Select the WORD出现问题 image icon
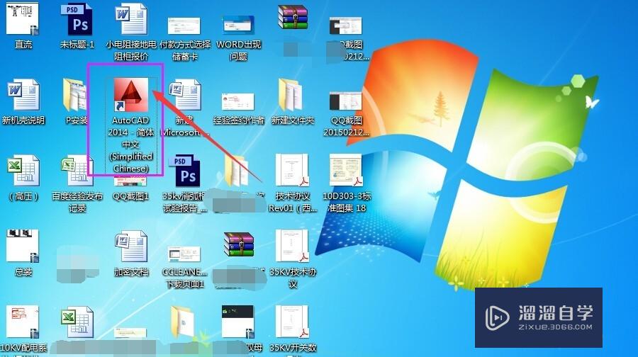The width and height of the screenshot is (638, 357). click(238, 24)
